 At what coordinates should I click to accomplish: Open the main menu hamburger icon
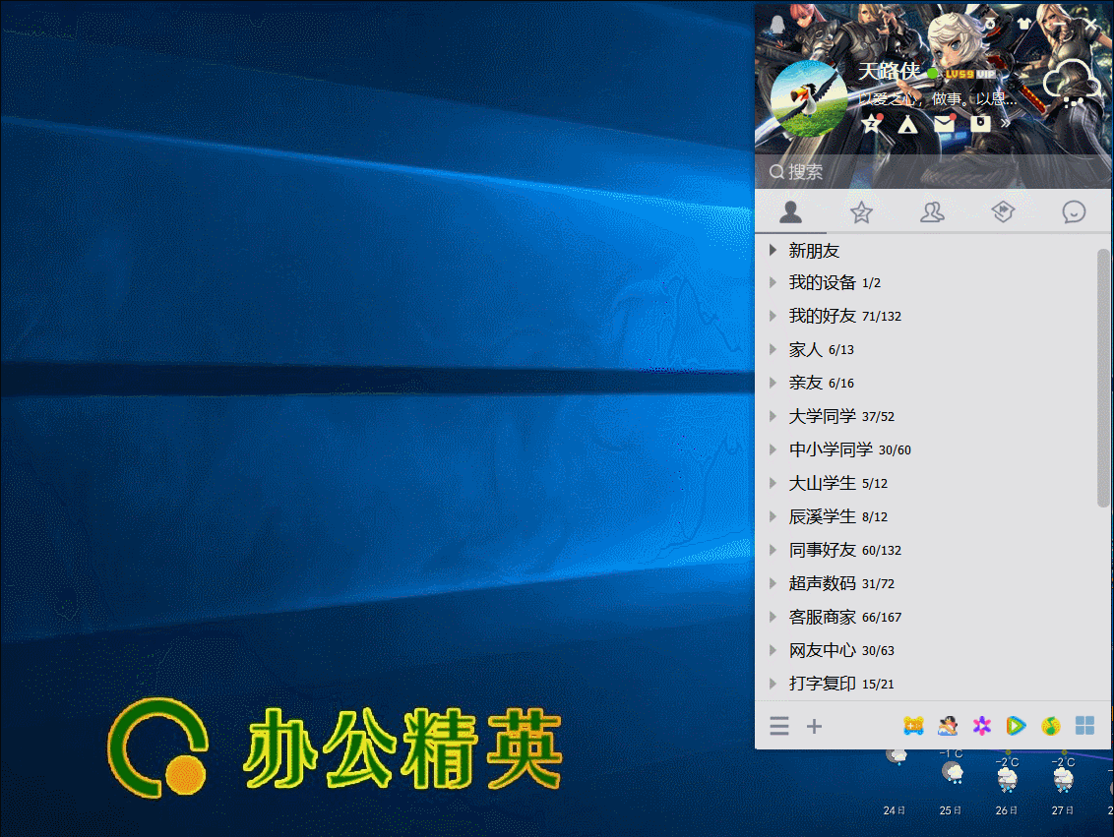point(779,726)
